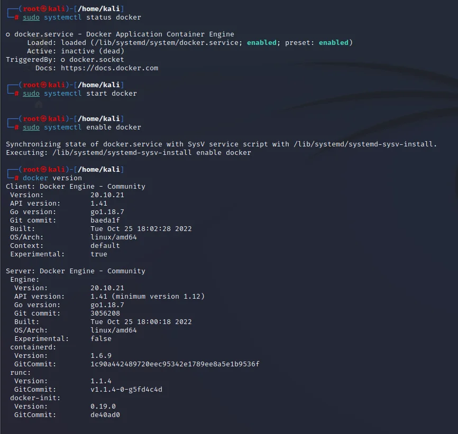Click the docs.docker.com URL
Viewport: 458px width, 434px height.
[109, 68]
